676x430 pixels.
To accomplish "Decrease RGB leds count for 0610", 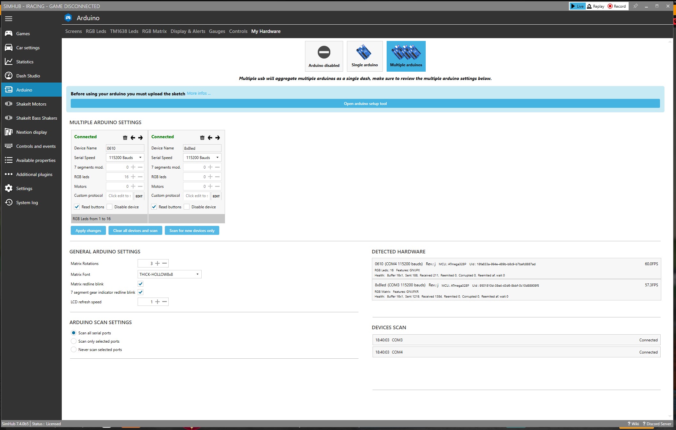I will pos(140,177).
